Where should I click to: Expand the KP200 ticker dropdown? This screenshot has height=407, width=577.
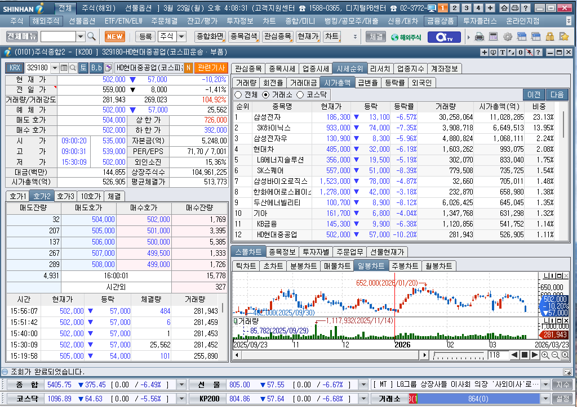(363, 399)
